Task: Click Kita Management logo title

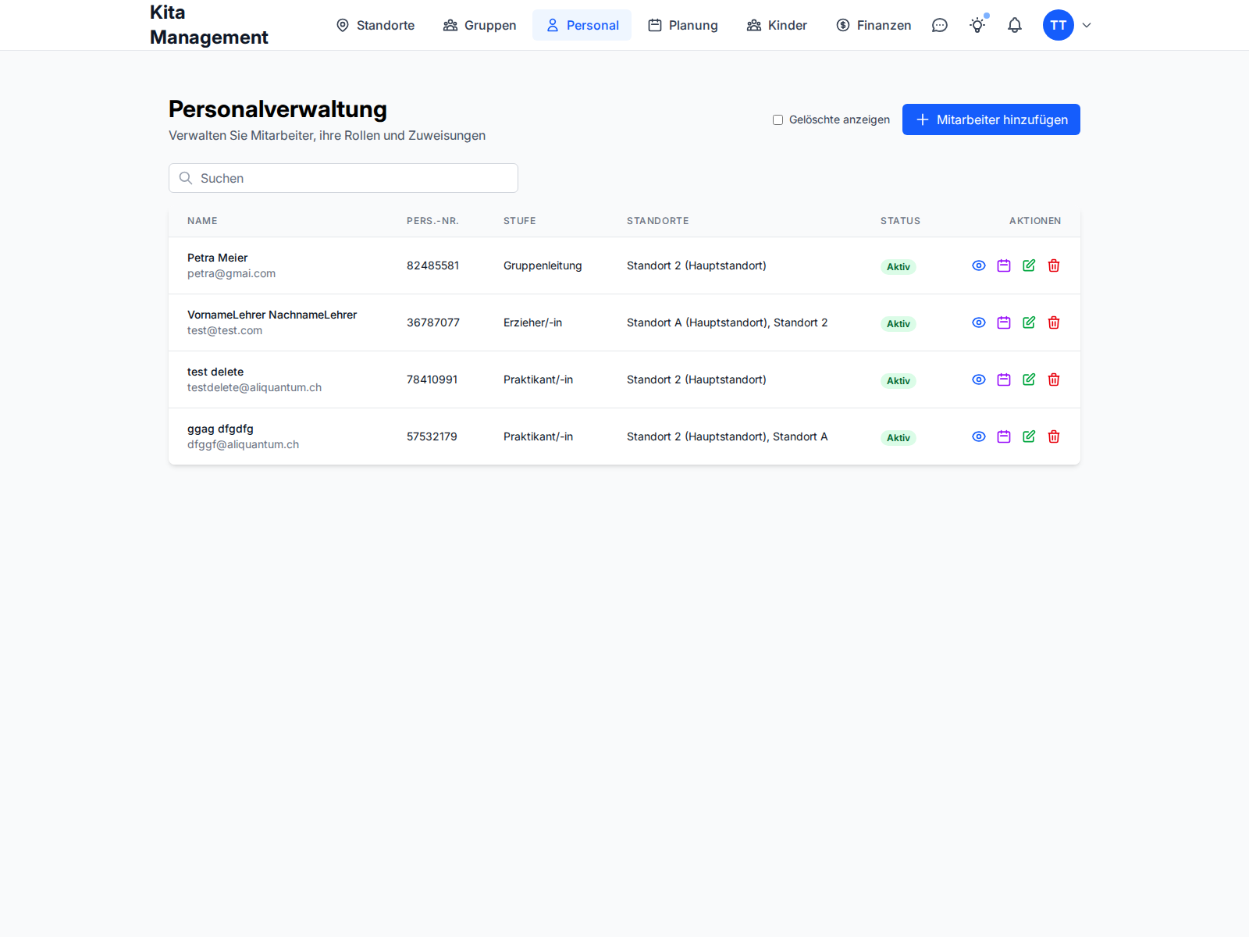Action: coord(209,25)
